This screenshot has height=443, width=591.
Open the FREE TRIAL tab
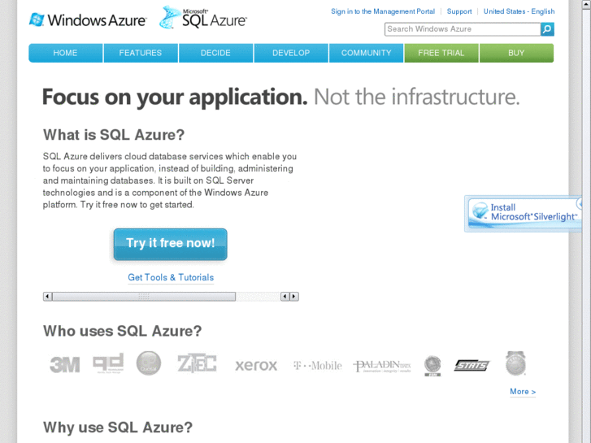point(441,53)
